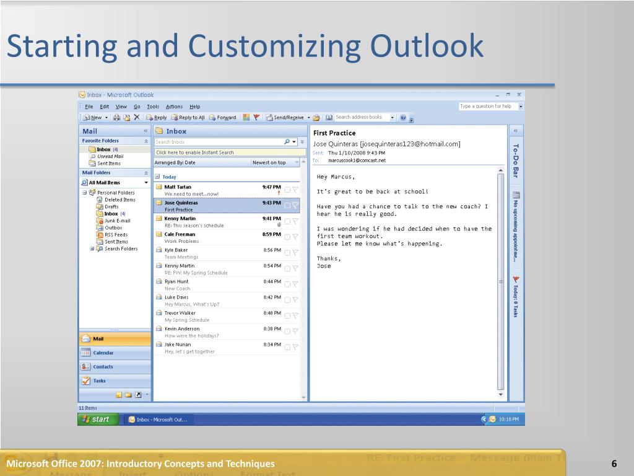Click importance marker on Matt Tartan message
The image size is (634, 476).
point(279,193)
